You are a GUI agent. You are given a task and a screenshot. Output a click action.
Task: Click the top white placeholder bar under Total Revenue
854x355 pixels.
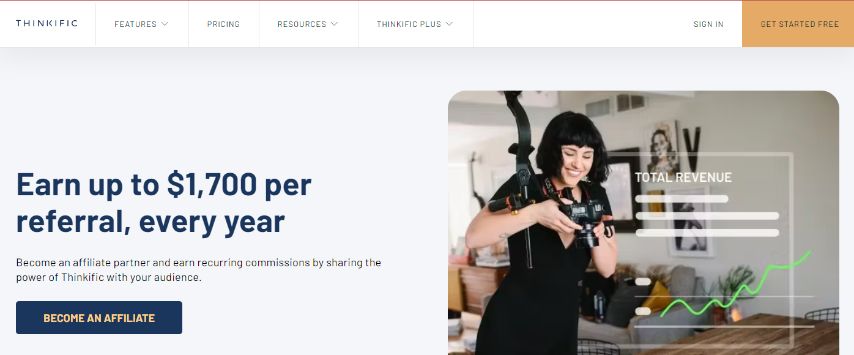click(681, 198)
